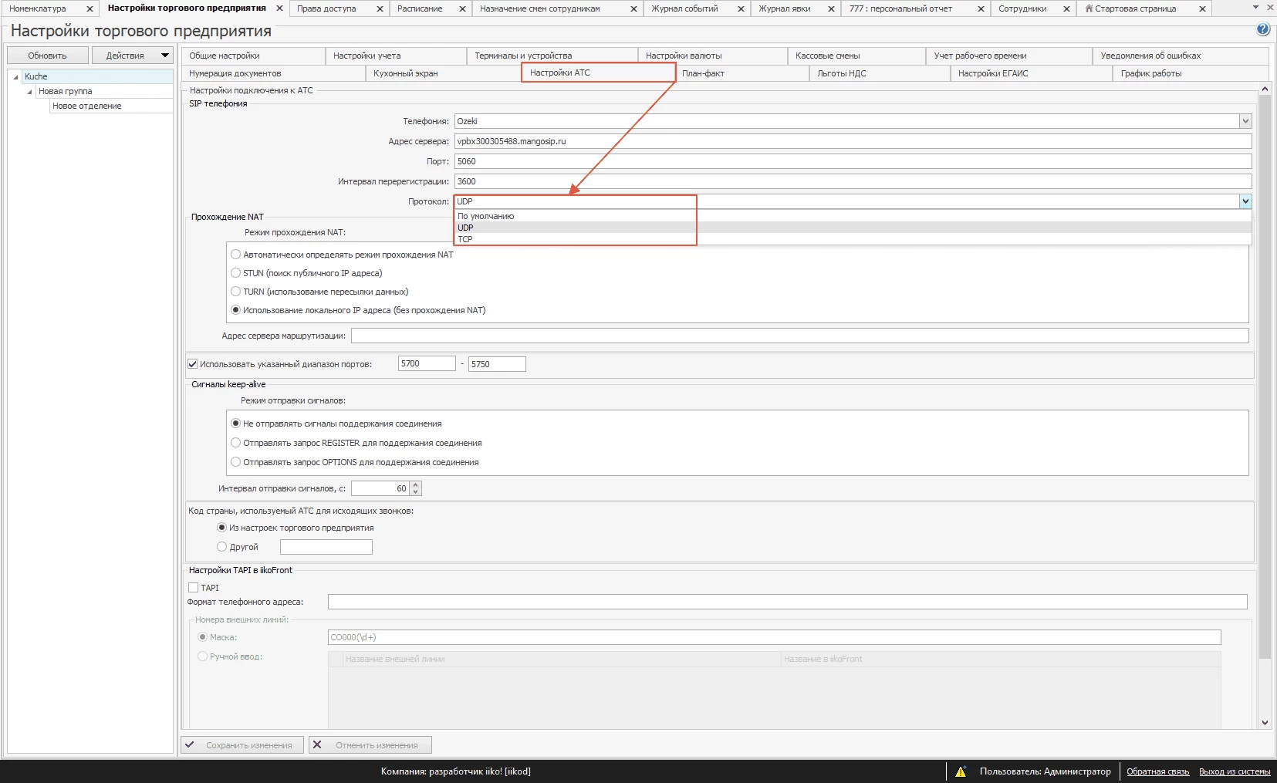Toggle the specified port range checkbox

(193, 364)
